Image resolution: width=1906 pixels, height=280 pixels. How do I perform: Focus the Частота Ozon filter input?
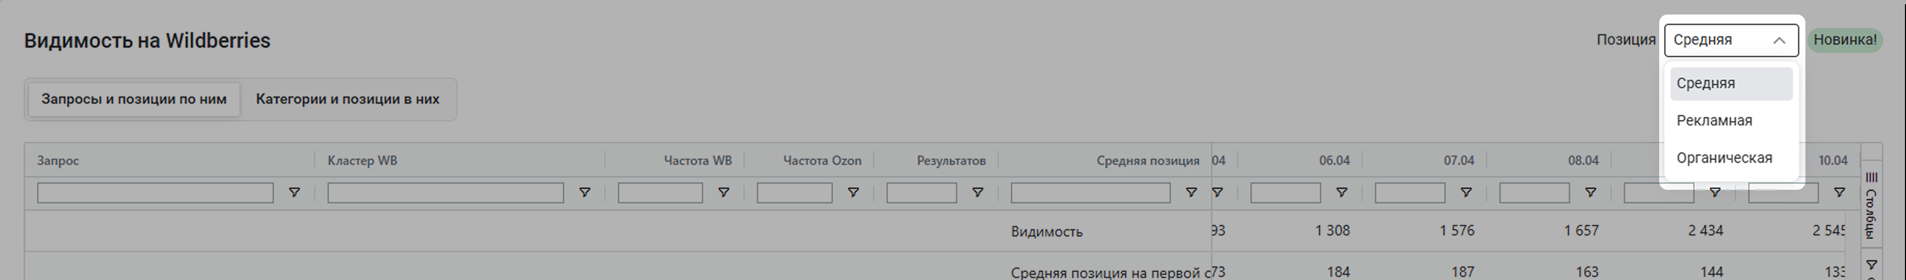pos(794,192)
